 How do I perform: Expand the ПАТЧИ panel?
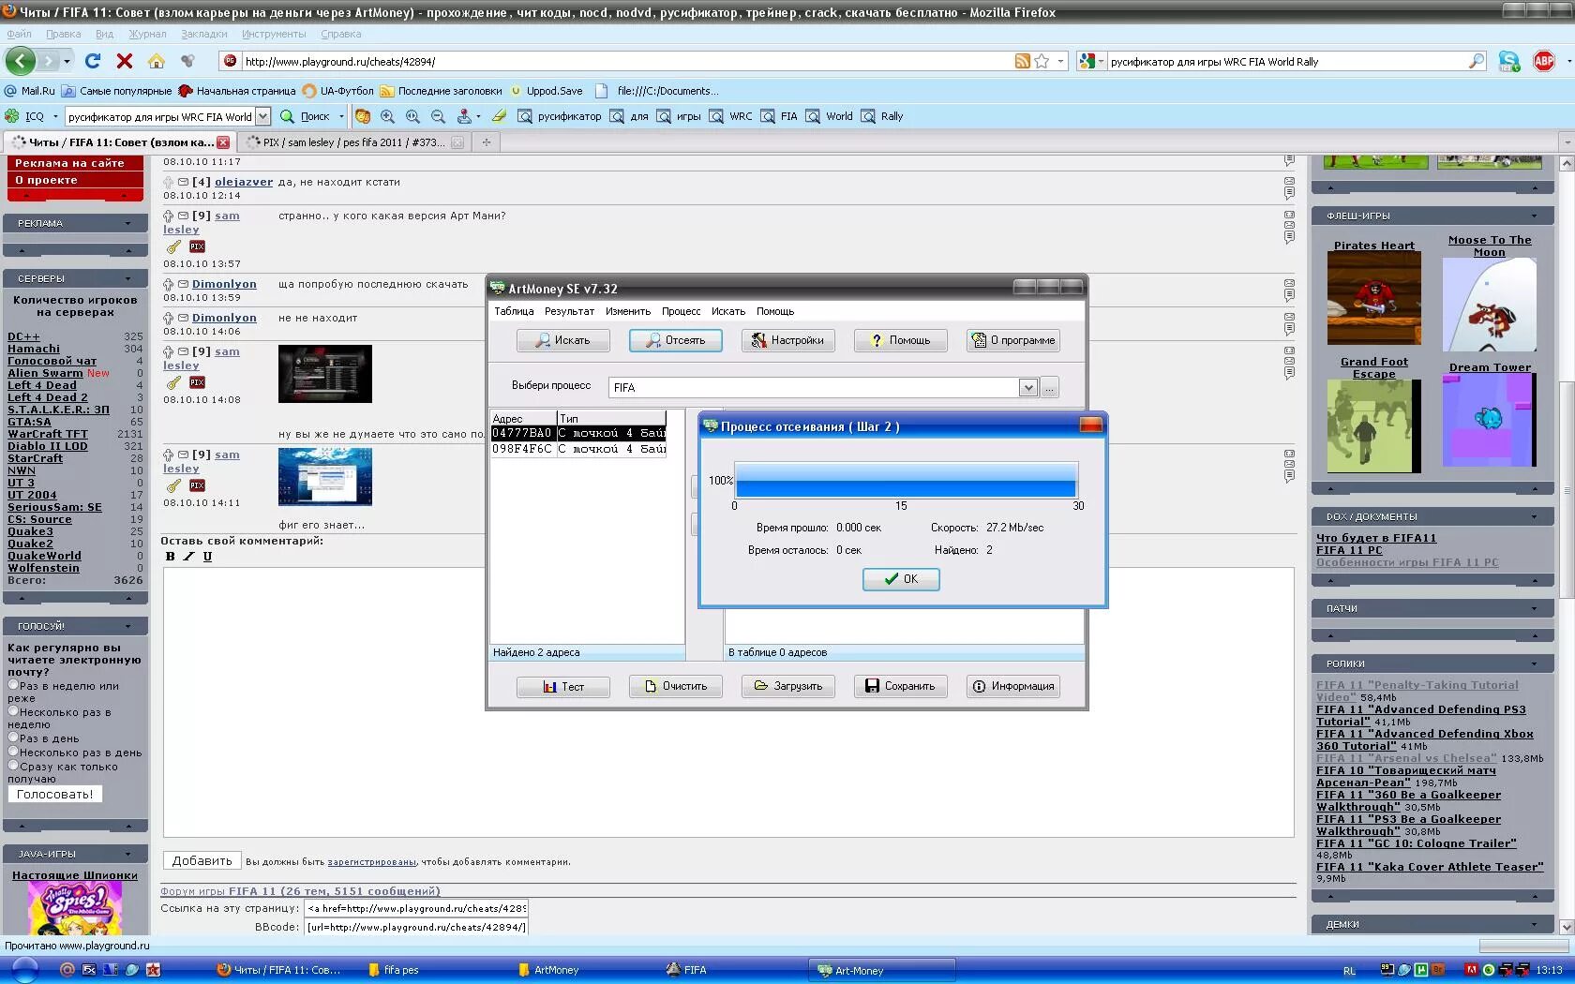[1535, 608]
